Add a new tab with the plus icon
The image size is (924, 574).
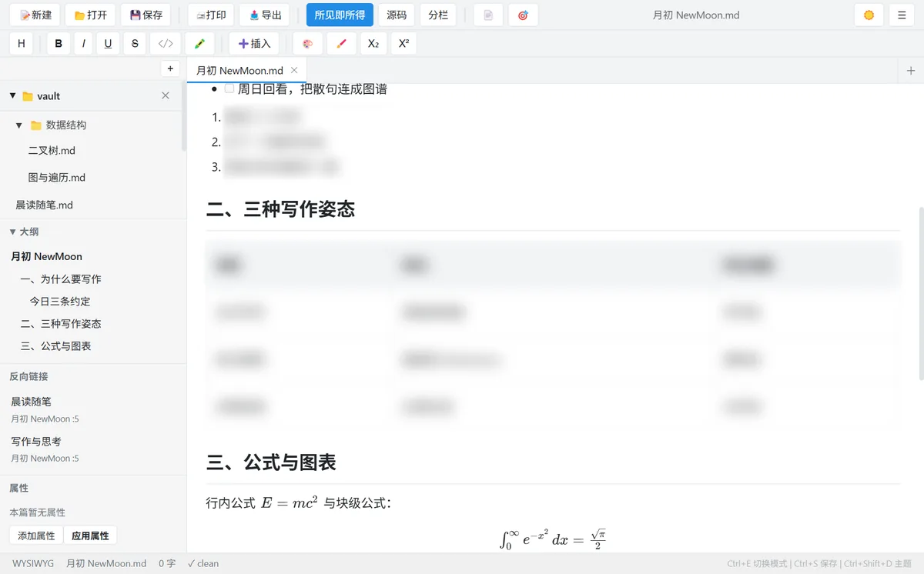click(911, 71)
